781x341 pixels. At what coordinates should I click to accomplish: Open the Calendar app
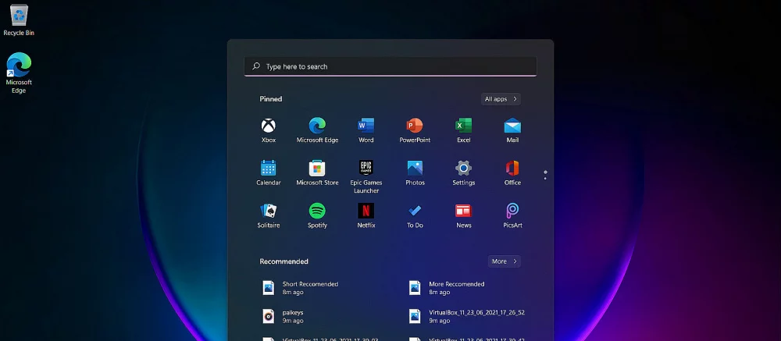(x=269, y=173)
